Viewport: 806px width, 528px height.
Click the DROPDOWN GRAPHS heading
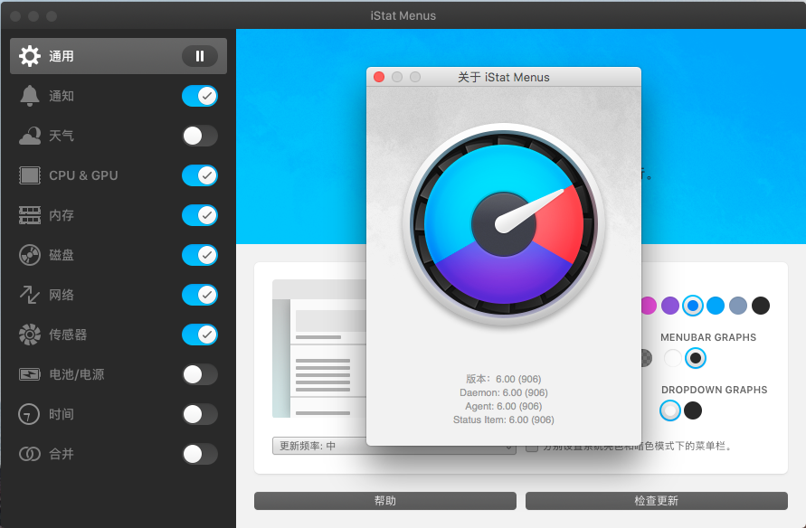pyautogui.click(x=714, y=390)
